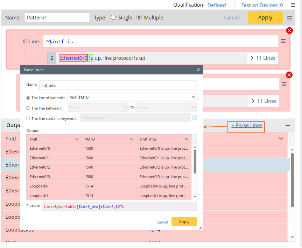The height and width of the screenshot is (248, 302).
Task: Open the pattern options menu beside Apply
Action: coord(289,18)
